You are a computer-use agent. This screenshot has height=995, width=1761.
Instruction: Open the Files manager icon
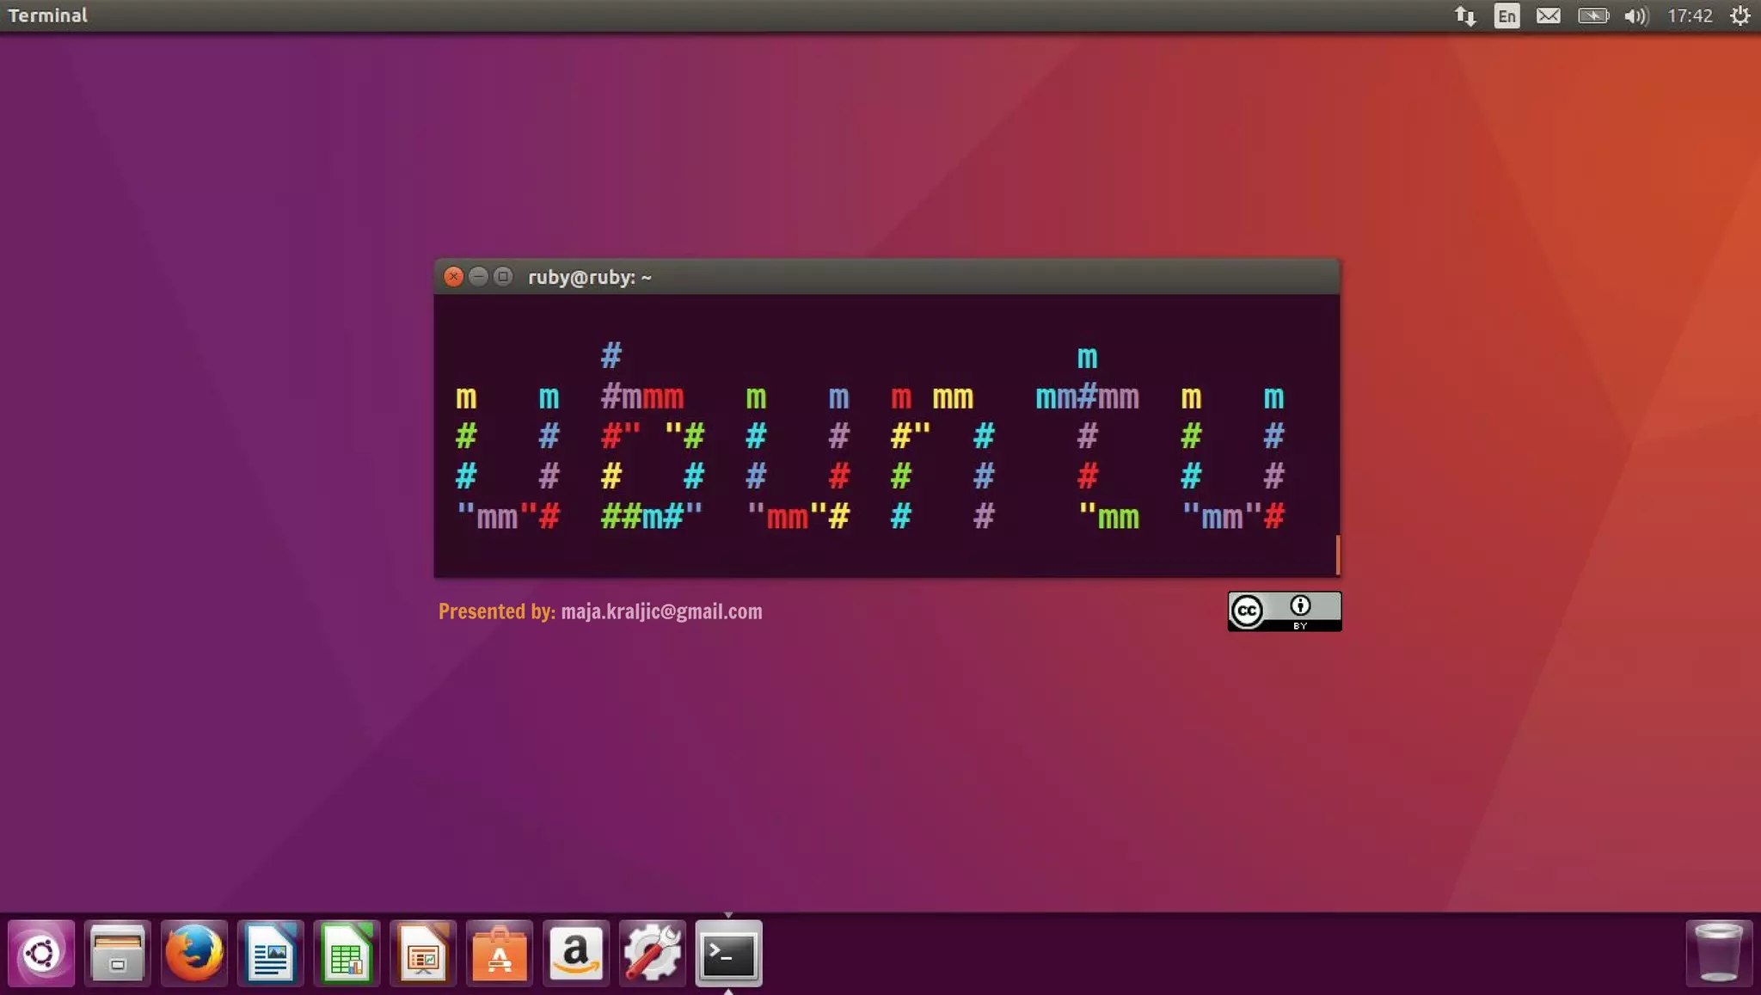point(118,953)
